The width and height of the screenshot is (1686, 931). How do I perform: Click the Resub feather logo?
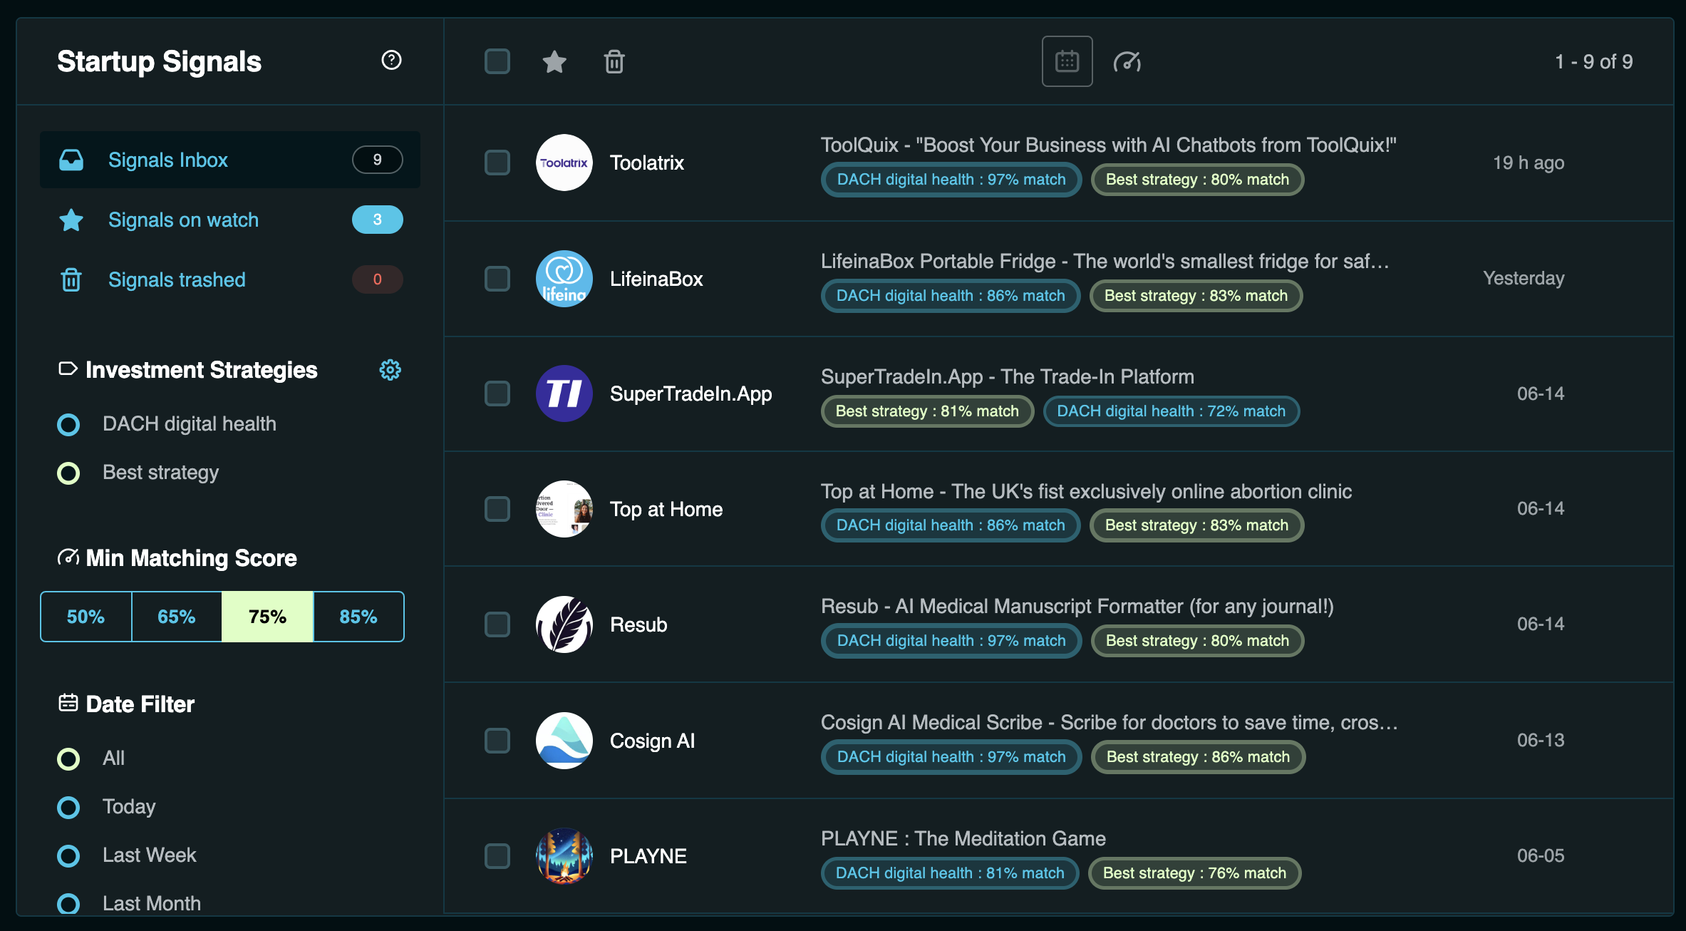[x=564, y=624]
